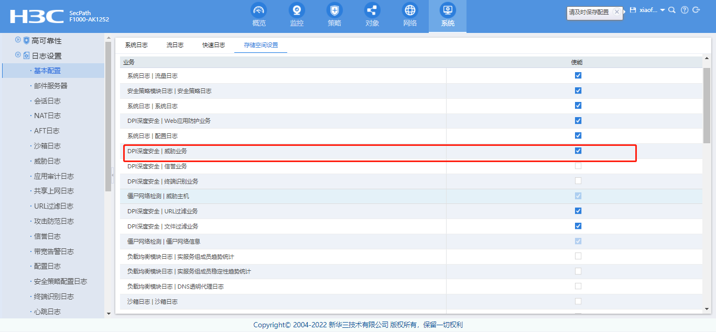Screen dimensions: 716x332
Task: Open URL过滤日志 in sidebar
Action: tap(53, 206)
